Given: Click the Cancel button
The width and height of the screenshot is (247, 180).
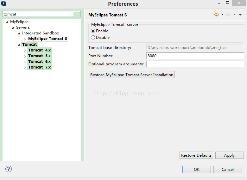Looking at the screenshot, I should [x=228, y=169].
